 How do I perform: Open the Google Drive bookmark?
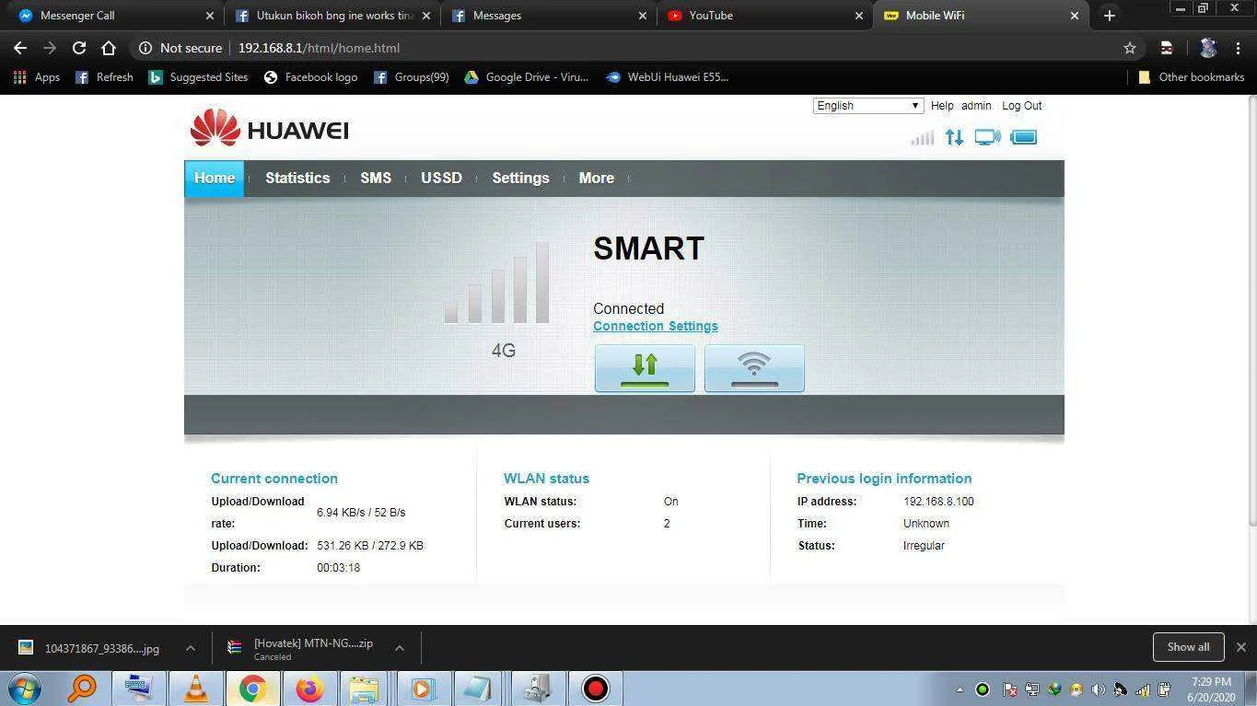pyautogui.click(x=527, y=77)
